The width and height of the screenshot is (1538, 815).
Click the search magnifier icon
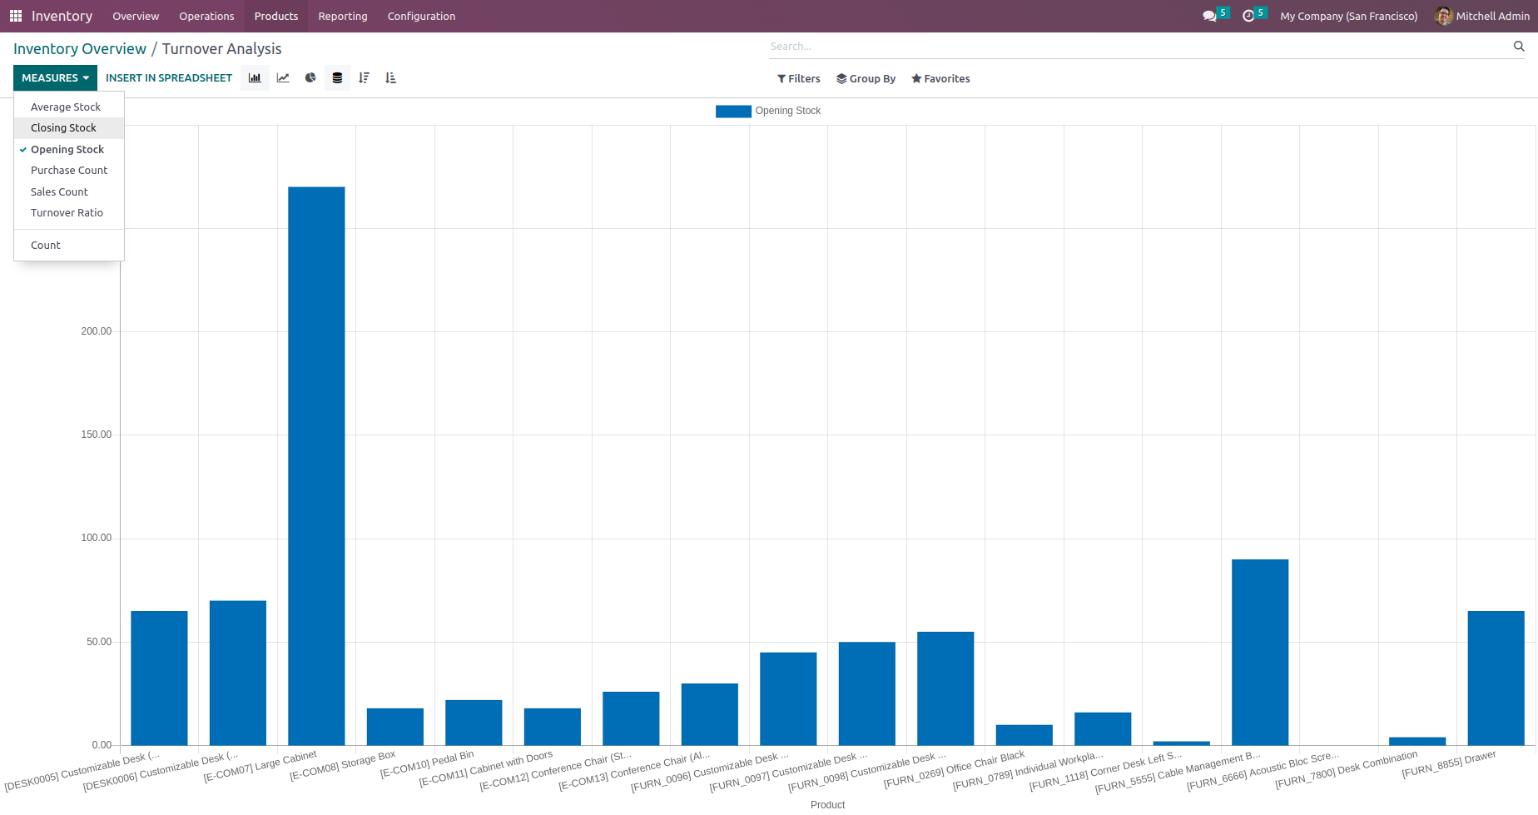[1519, 47]
